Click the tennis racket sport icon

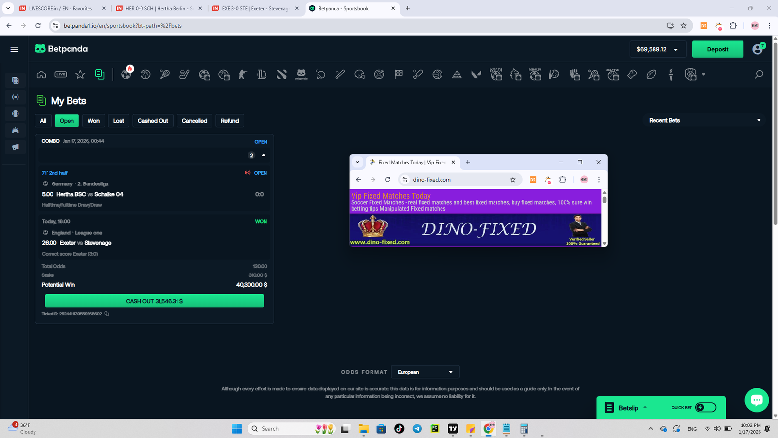(x=165, y=74)
